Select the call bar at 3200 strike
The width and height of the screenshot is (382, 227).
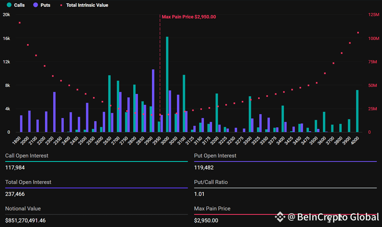coord(217,113)
